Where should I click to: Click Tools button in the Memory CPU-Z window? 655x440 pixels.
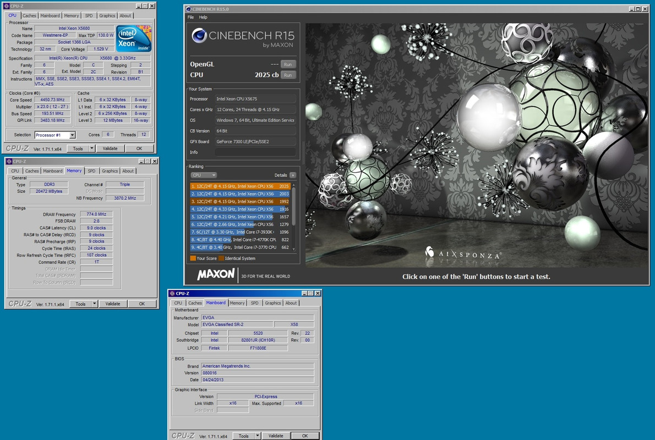[80, 304]
